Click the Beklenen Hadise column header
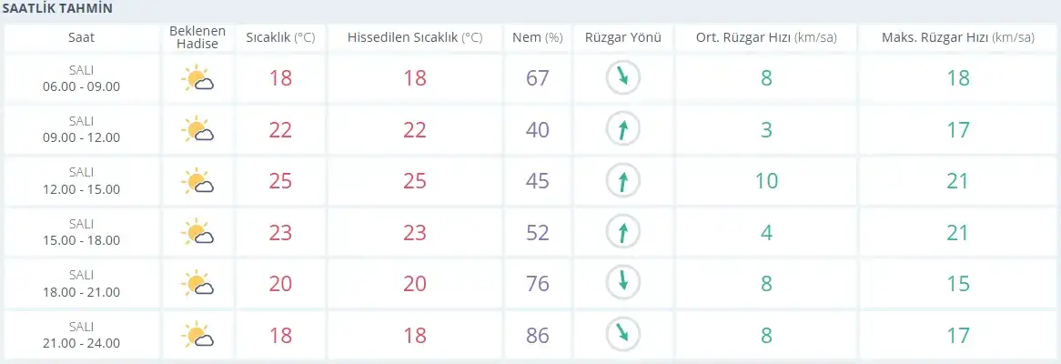This screenshot has height=364, width=1061. point(197,38)
